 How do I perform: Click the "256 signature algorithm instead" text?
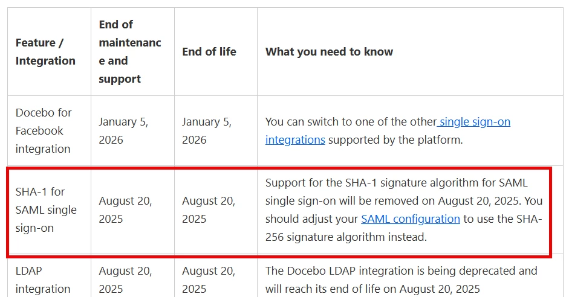coord(346,237)
